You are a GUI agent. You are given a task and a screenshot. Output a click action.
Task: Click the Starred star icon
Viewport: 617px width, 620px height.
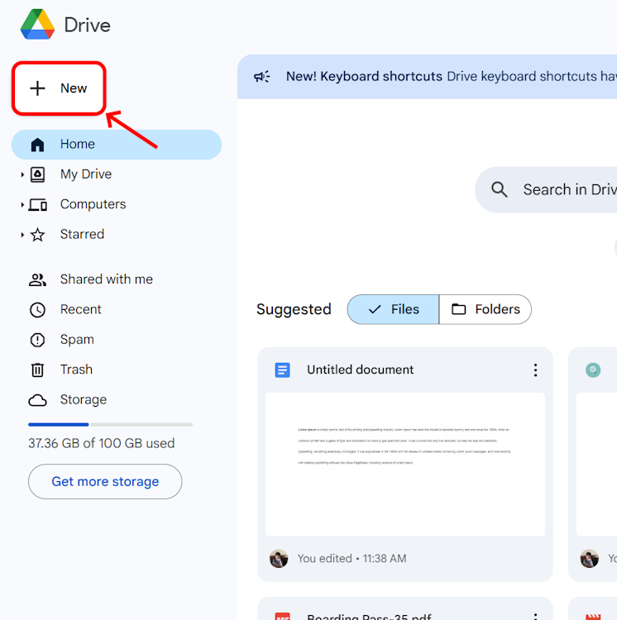pos(37,235)
